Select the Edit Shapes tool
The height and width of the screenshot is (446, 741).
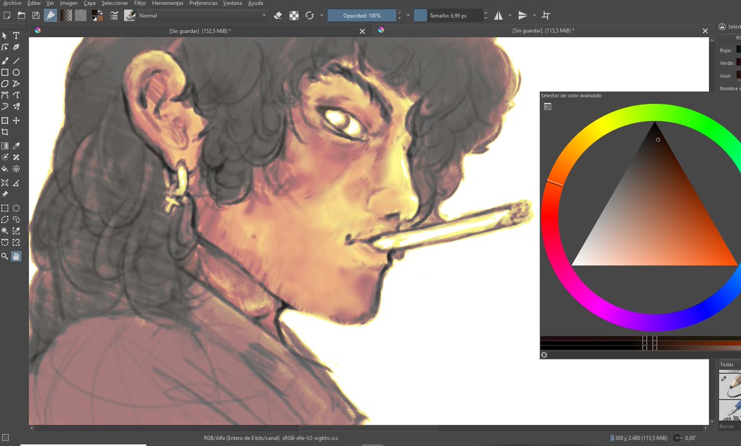pos(5,47)
